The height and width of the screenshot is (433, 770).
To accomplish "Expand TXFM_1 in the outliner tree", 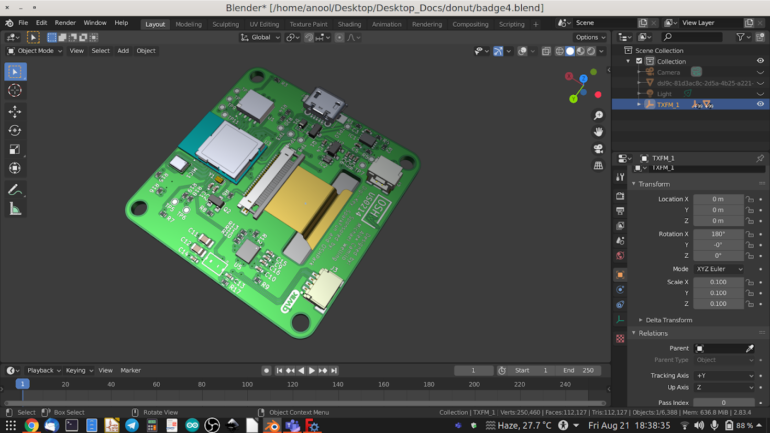I will 639,104.
